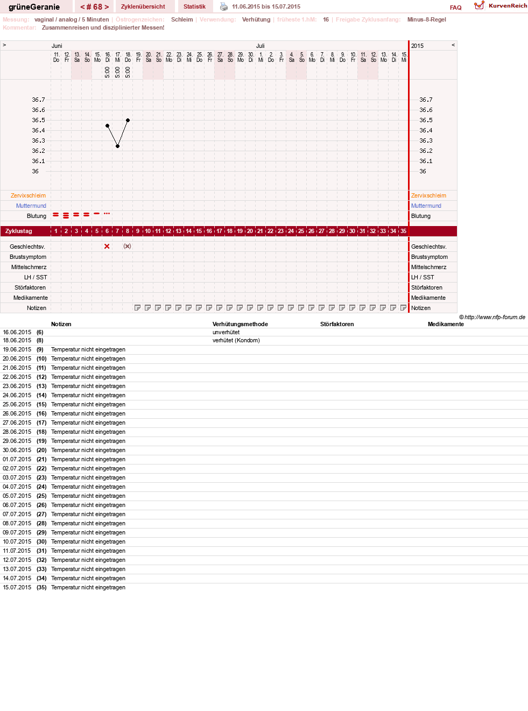Click the printer icon beside the date range
Screen dimensions: 528x711
224,6
